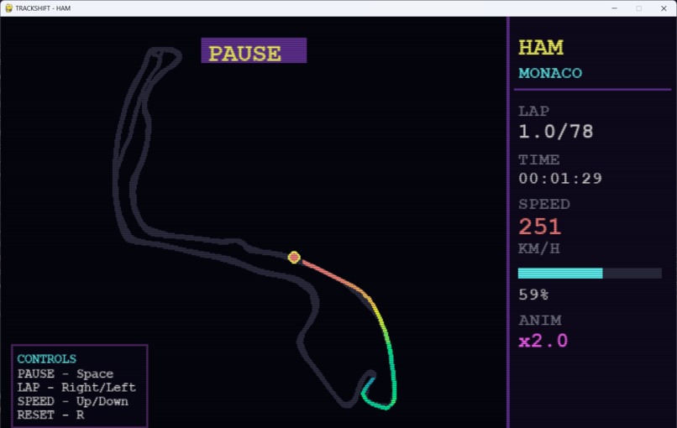Click the SPEED label in side panel
Viewport: 677px width, 428px height.
click(544, 204)
